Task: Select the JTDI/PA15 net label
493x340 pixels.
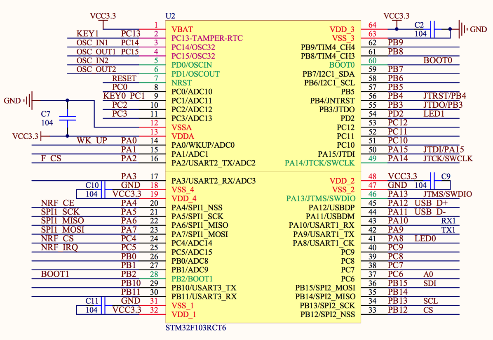Action: (444, 149)
